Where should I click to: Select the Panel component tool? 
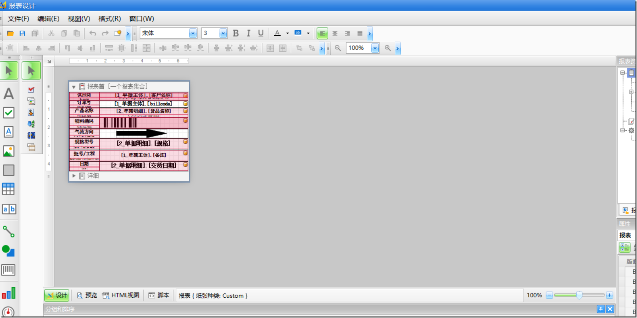(x=8, y=170)
